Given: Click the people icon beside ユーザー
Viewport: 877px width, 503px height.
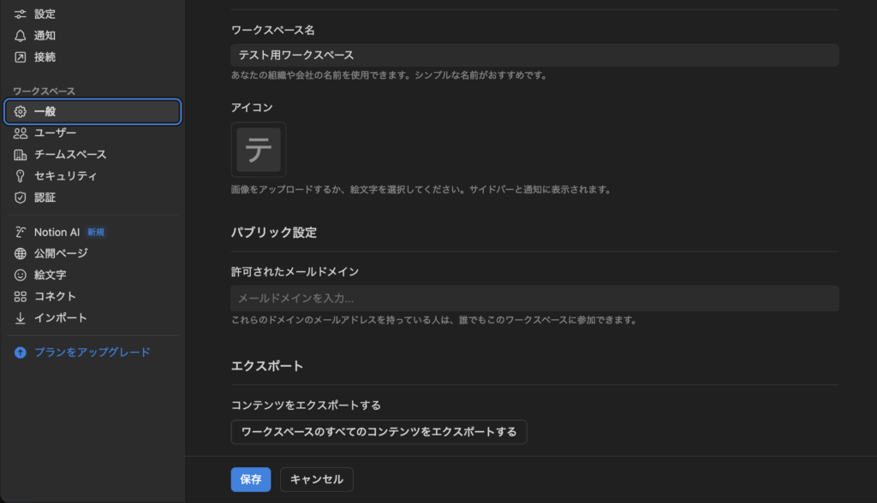Looking at the screenshot, I should click(21, 133).
